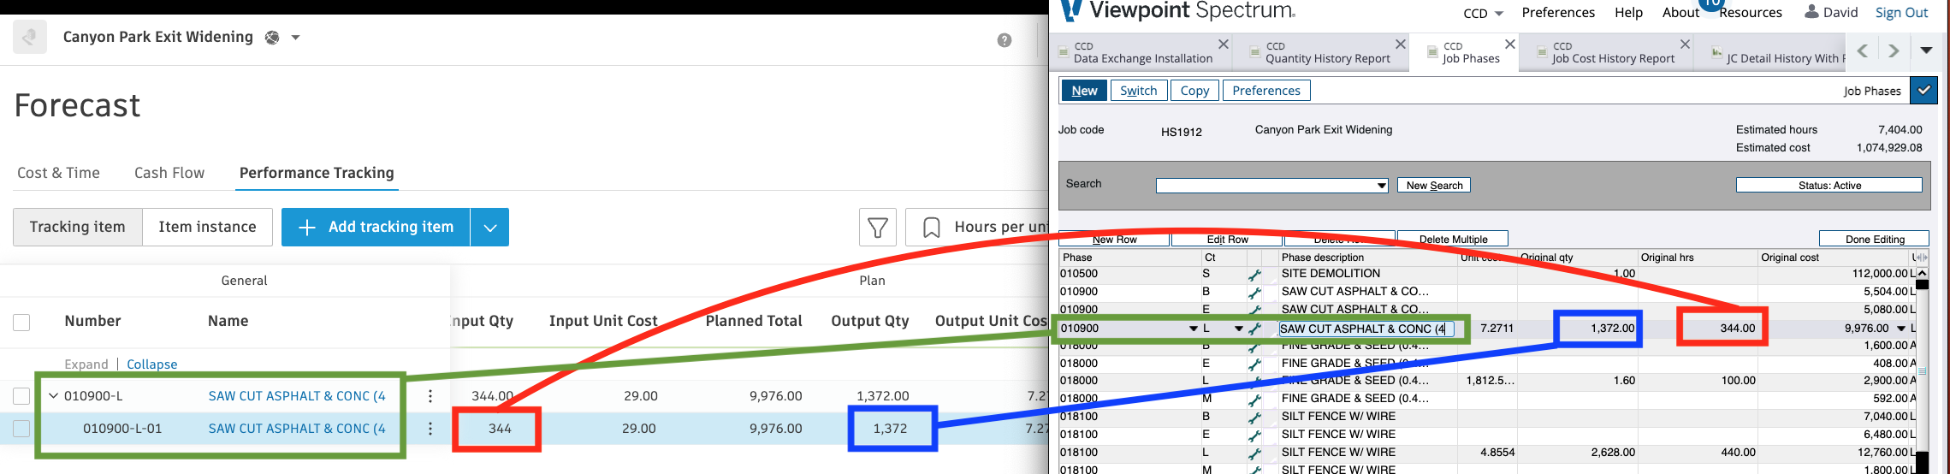This screenshot has height=474, width=1950.
Task: Open the Help menu in Spectrum
Action: [x=1628, y=12]
